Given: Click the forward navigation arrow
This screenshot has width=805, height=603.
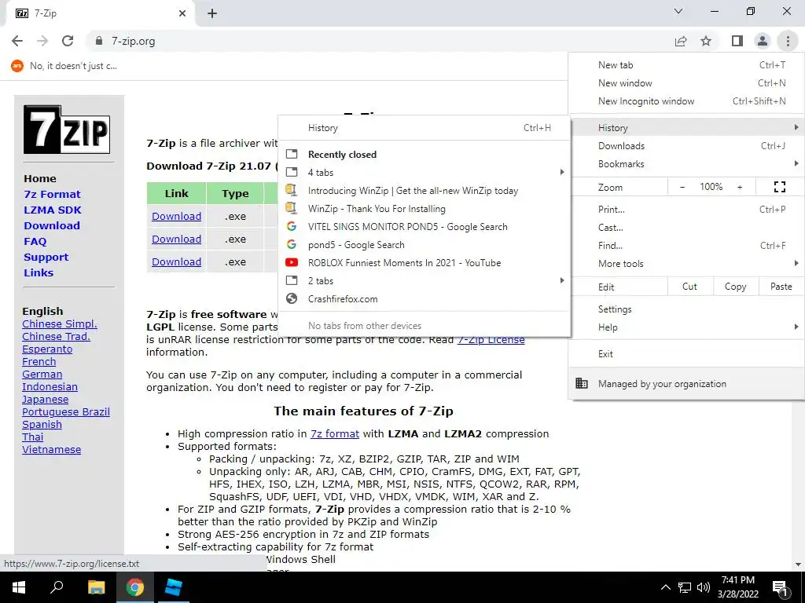Looking at the screenshot, I should tap(42, 41).
